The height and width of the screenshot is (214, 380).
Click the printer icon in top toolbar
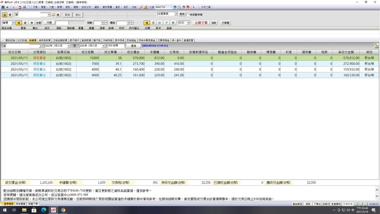coord(24,7)
